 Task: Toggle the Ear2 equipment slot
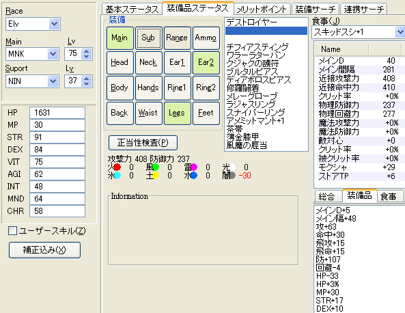(206, 63)
